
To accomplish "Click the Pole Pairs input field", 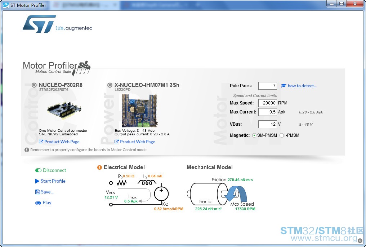I will point(268,86).
